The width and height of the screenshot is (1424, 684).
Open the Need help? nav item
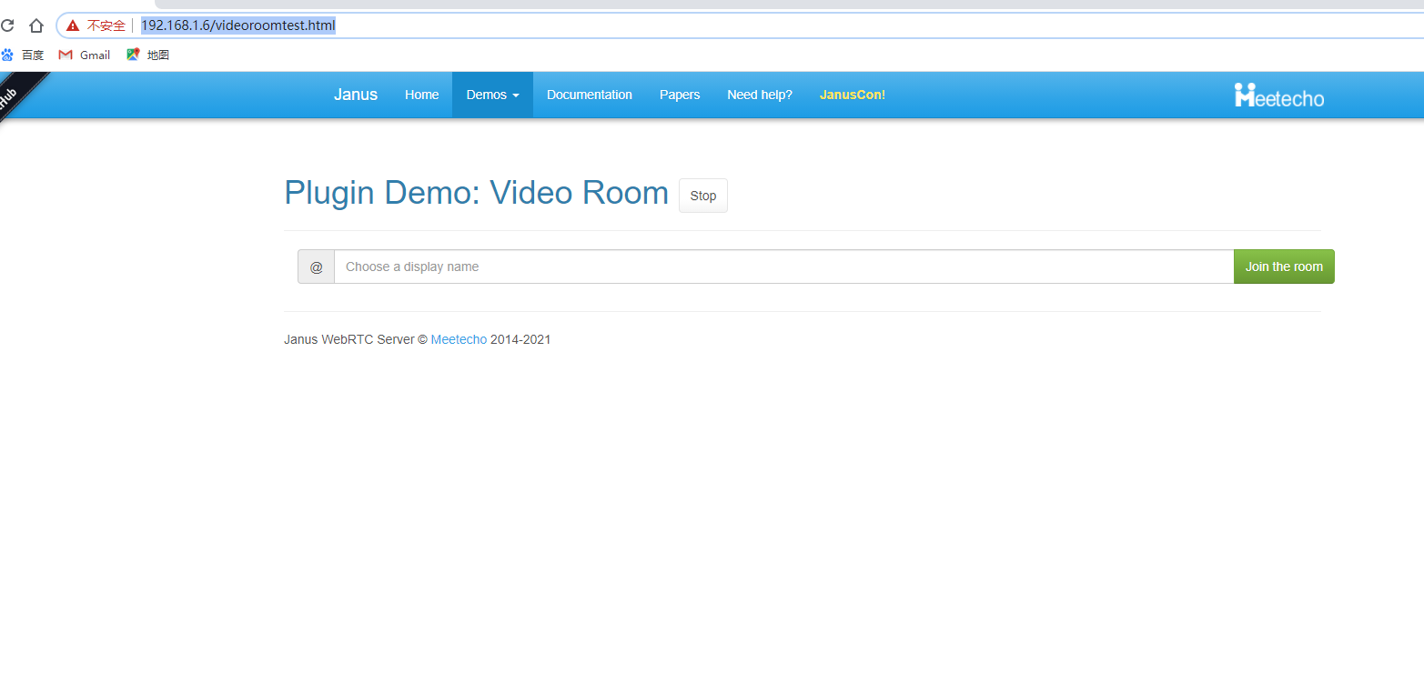(x=760, y=95)
